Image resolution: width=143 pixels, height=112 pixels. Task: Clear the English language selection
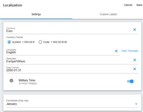116,51
